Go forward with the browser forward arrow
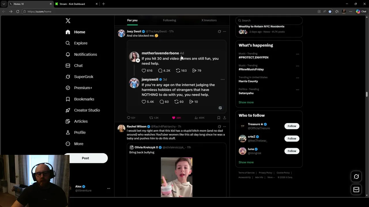 tap(11, 11)
